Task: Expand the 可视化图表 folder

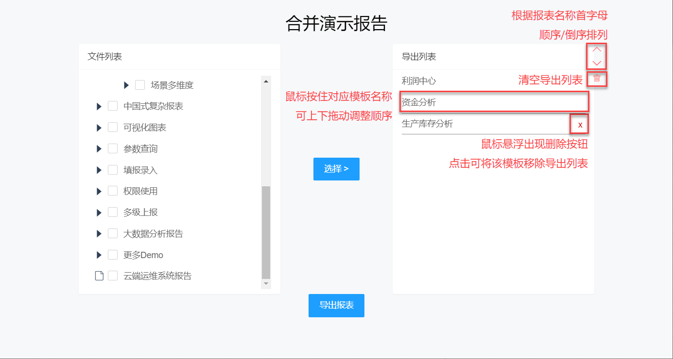Action: pyautogui.click(x=99, y=128)
